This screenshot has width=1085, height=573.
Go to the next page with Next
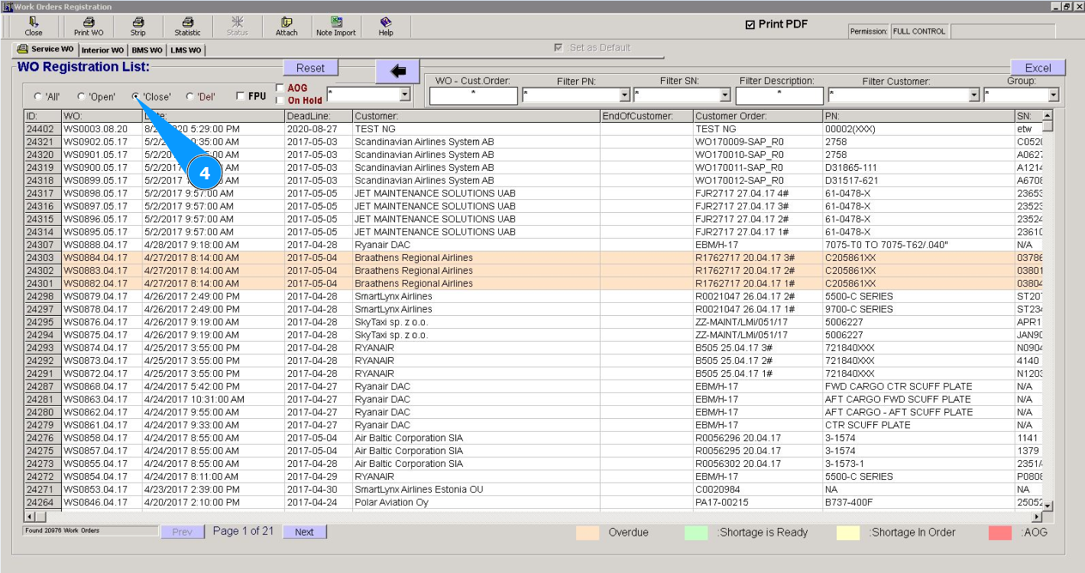click(304, 532)
